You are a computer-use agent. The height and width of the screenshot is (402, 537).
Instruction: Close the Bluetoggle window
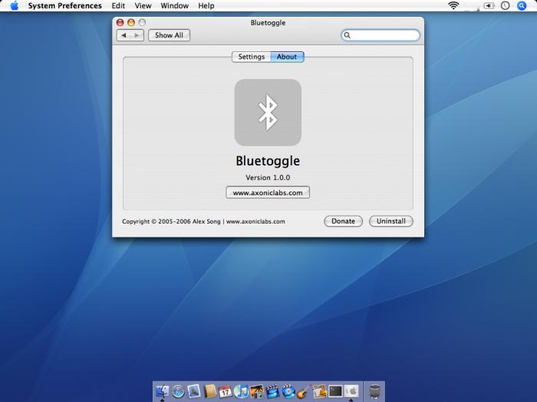(x=120, y=22)
